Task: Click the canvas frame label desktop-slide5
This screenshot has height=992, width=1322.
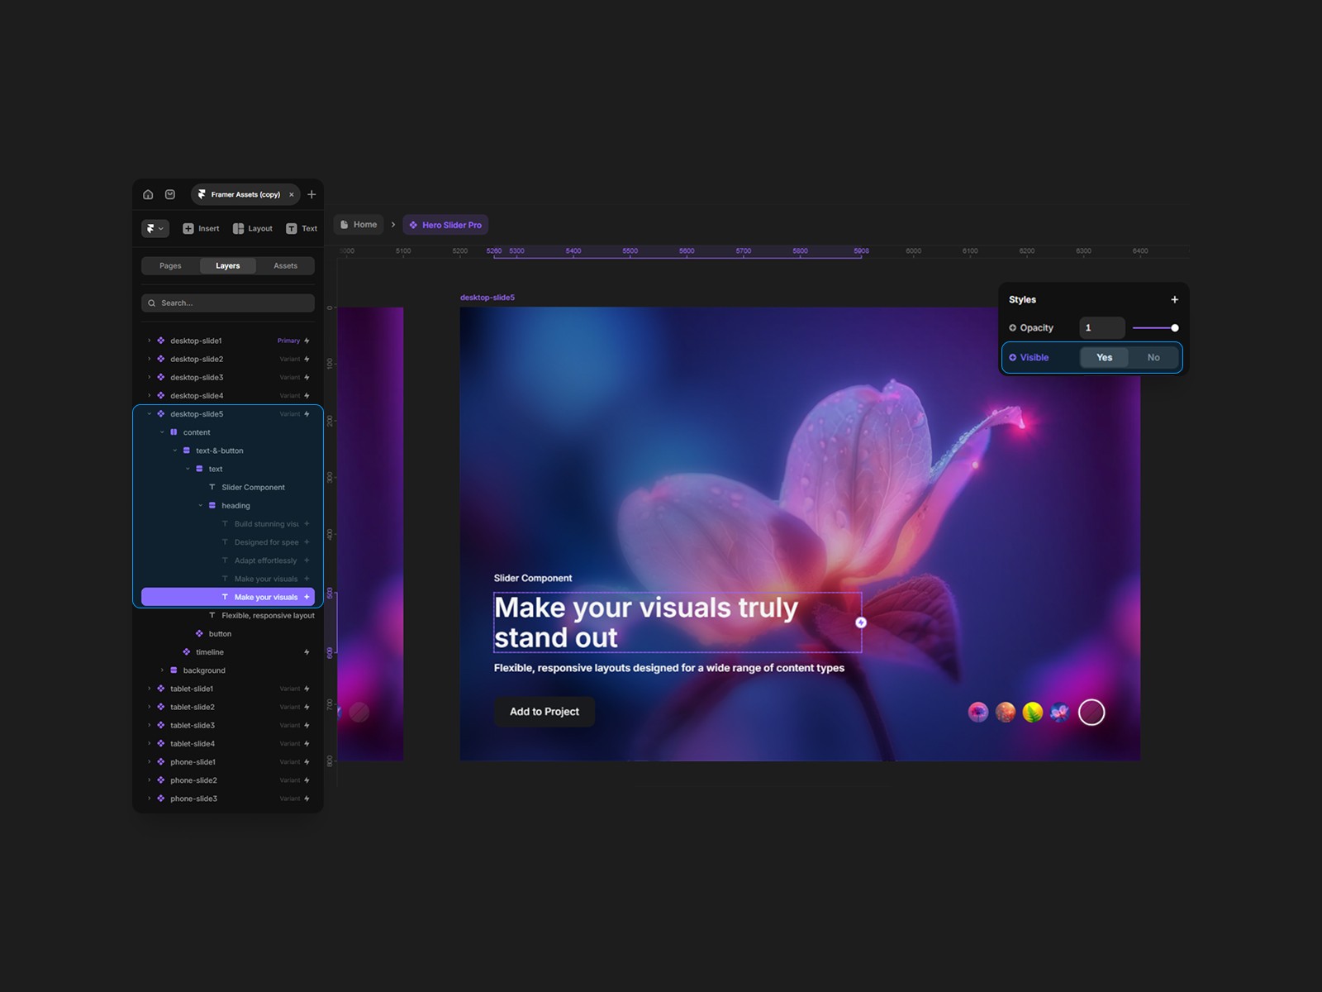Action: [x=487, y=298]
